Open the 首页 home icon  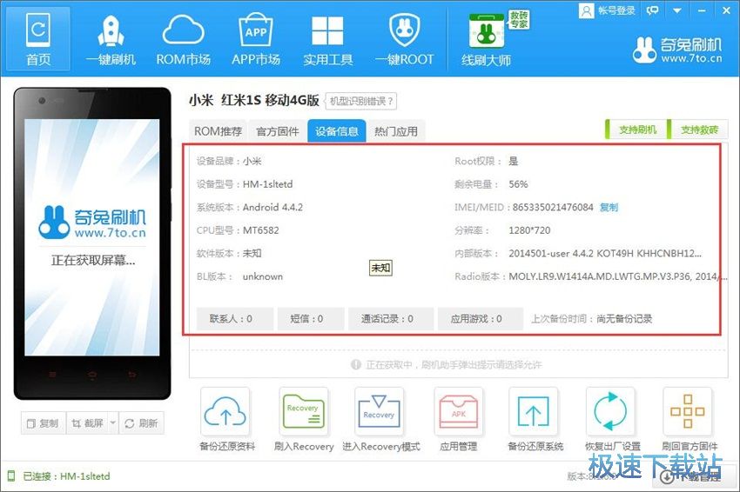38,38
